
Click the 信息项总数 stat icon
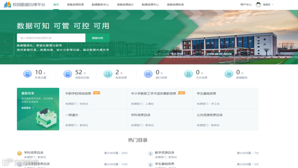[x=68, y=74]
